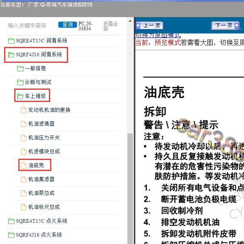Click left arrow icon on 上一页
The width and height of the screenshot is (244, 244).
pos(138,25)
